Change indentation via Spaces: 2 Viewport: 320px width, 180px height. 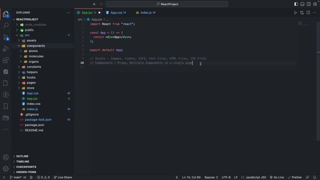[x=211, y=177]
